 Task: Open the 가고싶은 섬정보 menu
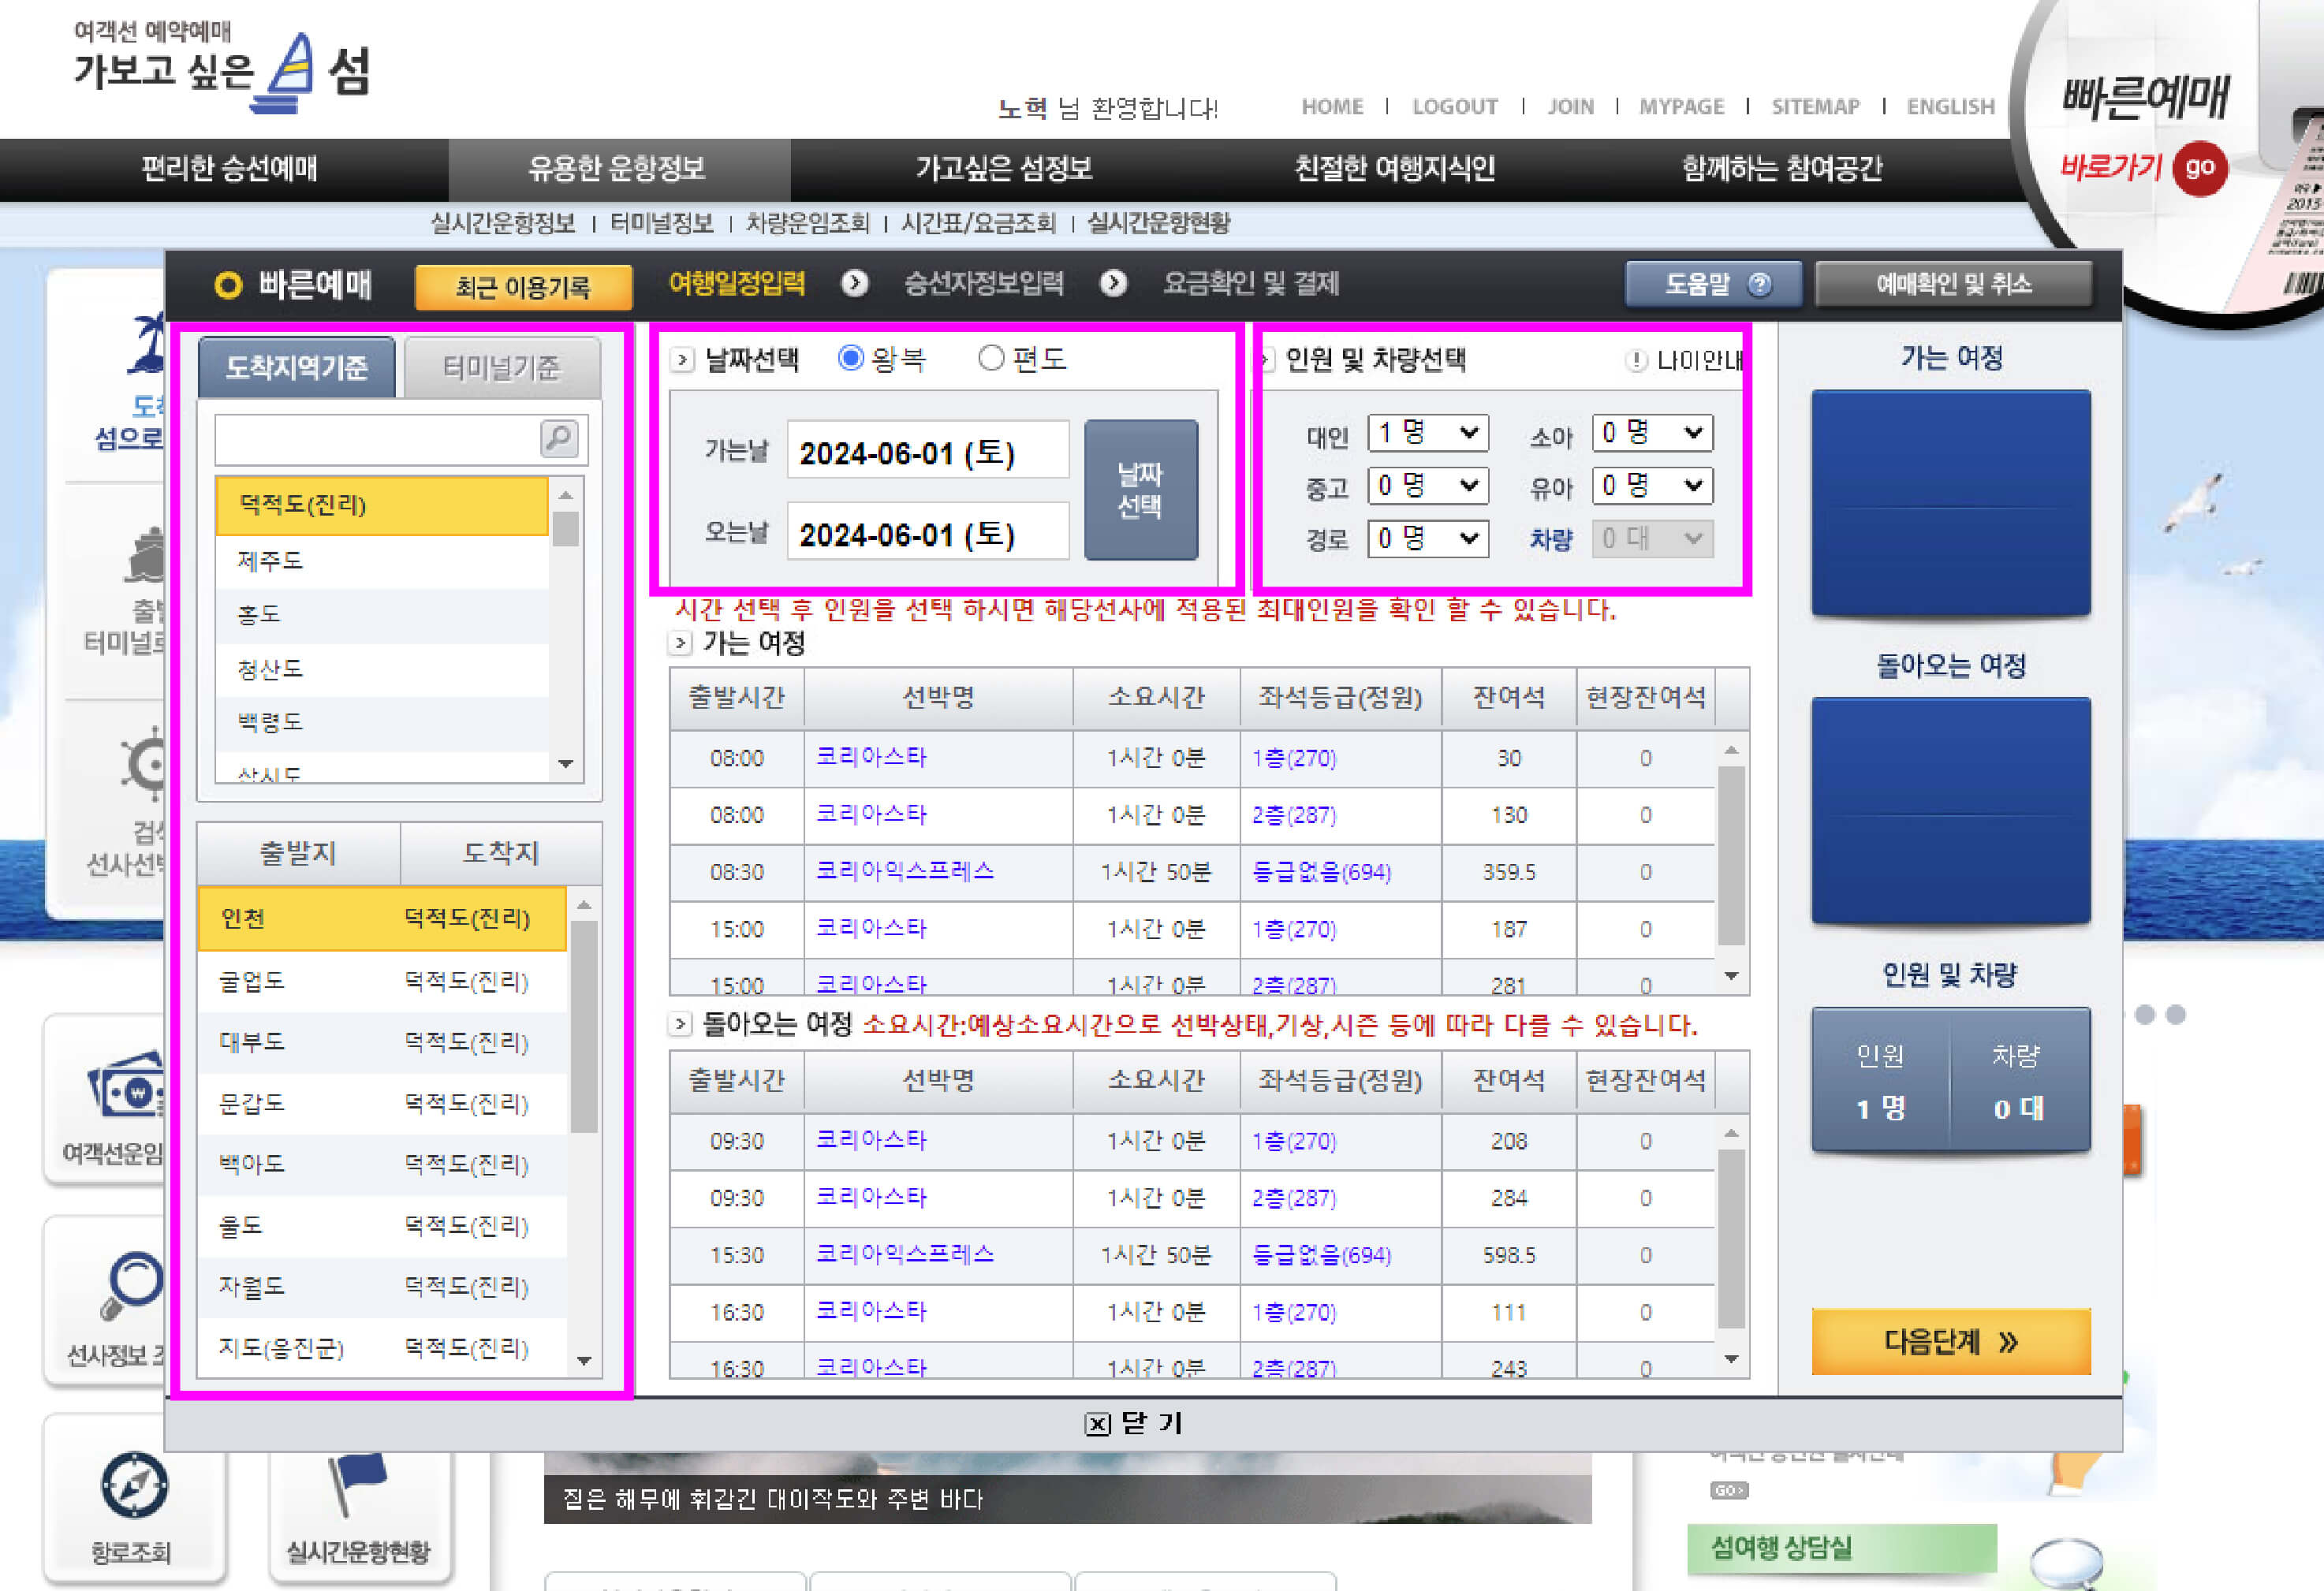click(x=1003, y=169)
